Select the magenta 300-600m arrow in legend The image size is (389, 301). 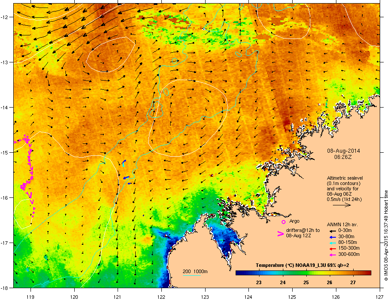click(x=332, y=255)
